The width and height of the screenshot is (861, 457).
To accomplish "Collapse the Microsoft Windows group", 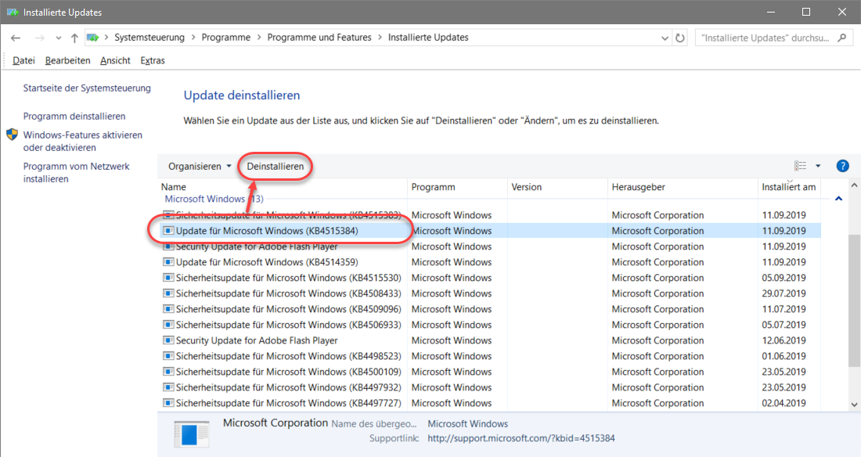I will pyautogui.click(x=838, y=199).
